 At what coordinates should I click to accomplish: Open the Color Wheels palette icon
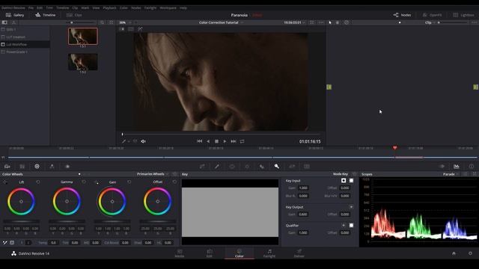(x=37, y=166)
